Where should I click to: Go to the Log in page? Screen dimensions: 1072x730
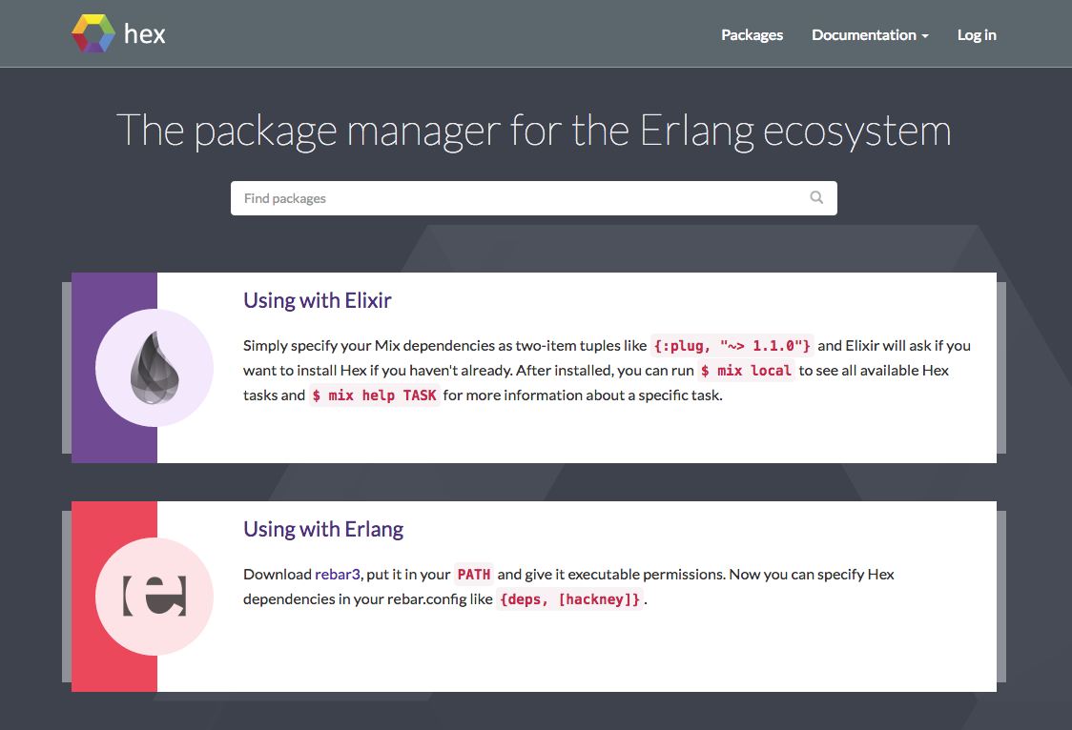pos(977,35)
